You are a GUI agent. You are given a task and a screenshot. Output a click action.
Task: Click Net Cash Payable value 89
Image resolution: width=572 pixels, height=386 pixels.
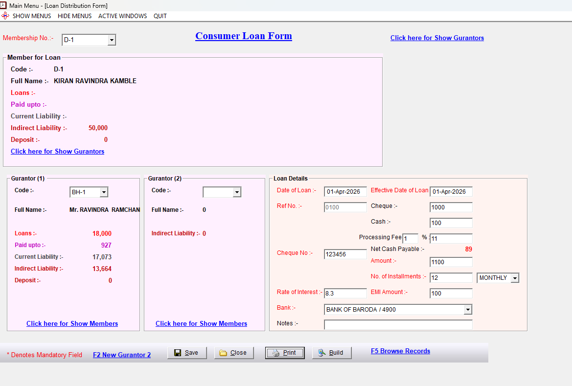pyautogui.click(x=468, y=249)
